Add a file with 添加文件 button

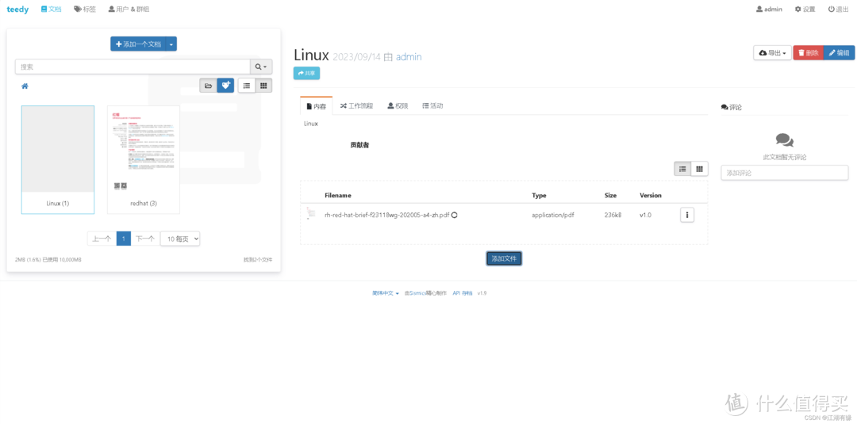(x=504, y=258)
